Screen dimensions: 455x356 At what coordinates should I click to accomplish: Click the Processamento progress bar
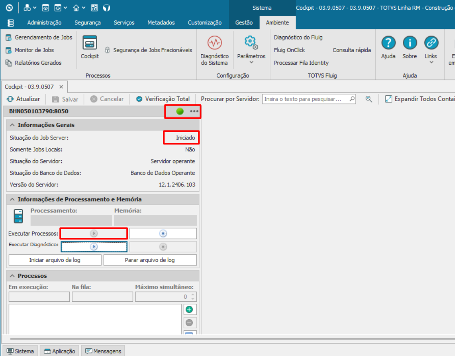tap(71, 221)
